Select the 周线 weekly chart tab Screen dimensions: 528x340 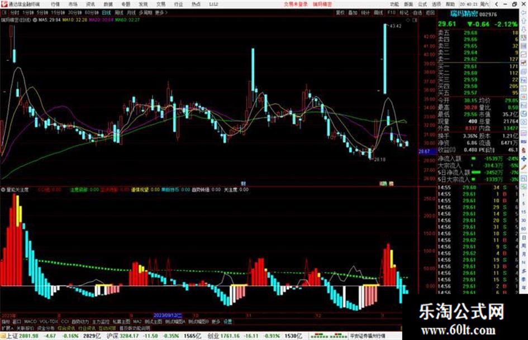point(119,12)
